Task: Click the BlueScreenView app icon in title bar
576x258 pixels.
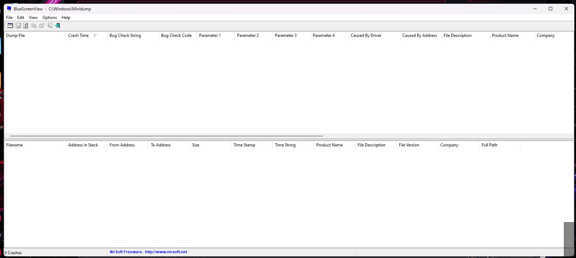Action: click(x=9, y=9)
